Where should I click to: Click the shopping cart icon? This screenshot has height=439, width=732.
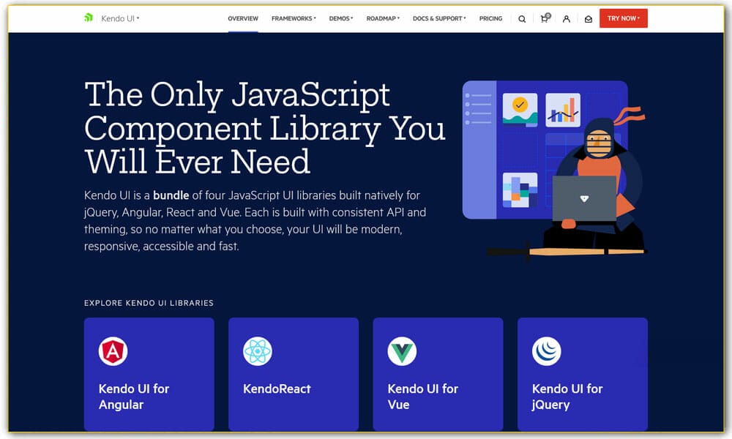[x=543, y=18]
